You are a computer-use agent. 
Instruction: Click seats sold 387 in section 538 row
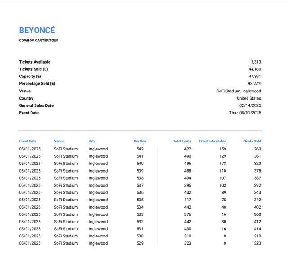[257, 178]
